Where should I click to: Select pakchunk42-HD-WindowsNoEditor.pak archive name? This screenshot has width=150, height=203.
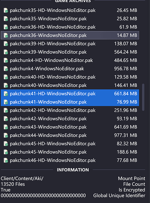(x=53, y=110)
